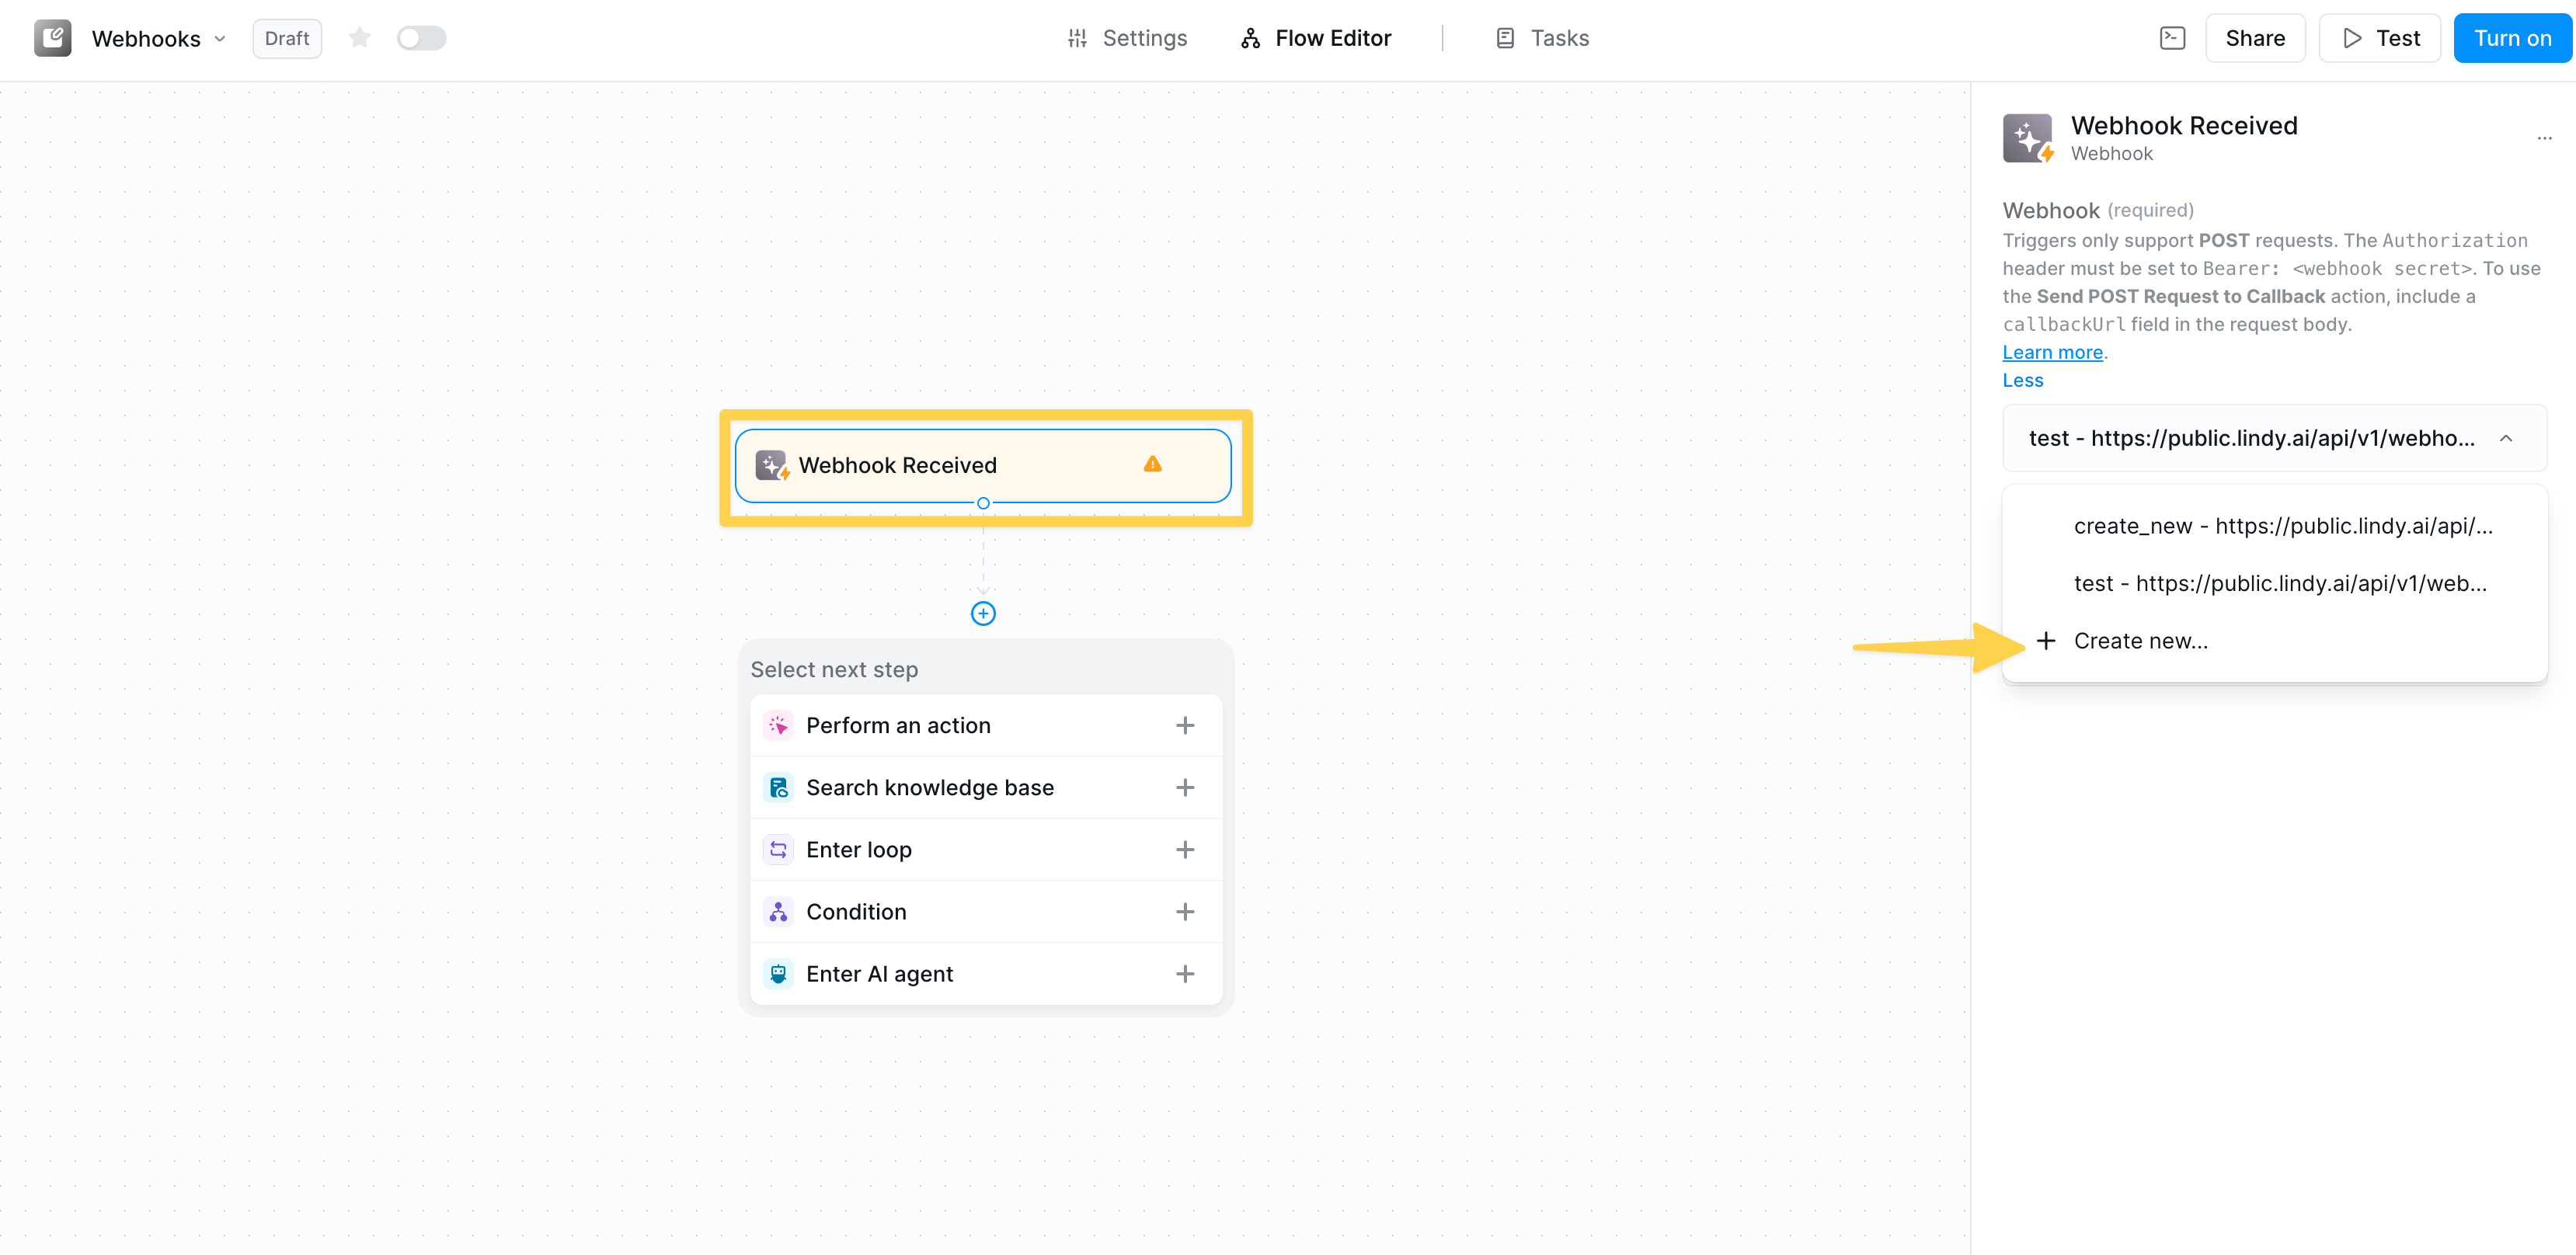Click the Search knowledge base icon
The image size is (2576, 1255).
[778, 787]
